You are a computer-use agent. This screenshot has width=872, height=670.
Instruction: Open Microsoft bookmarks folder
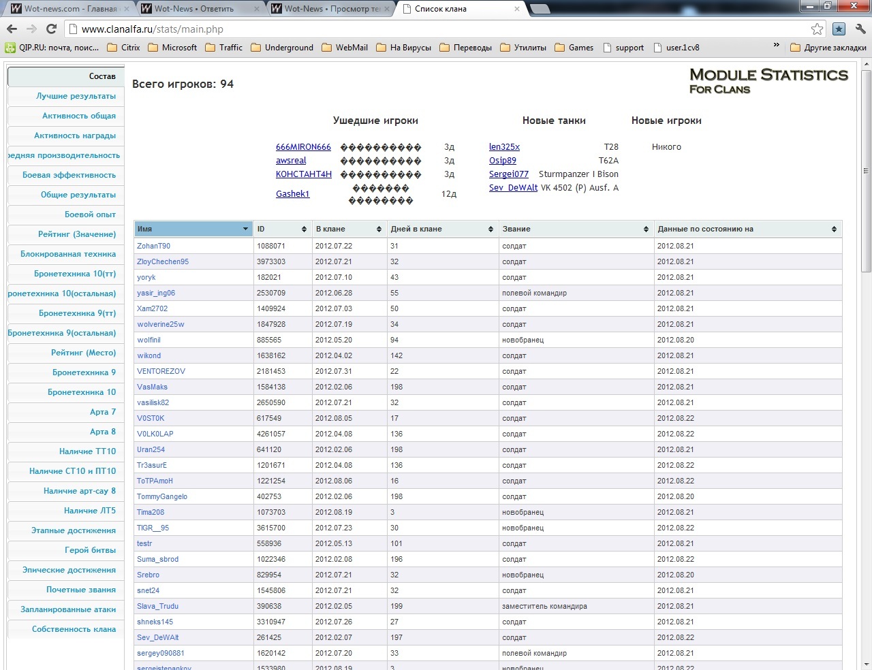(172, 48)
